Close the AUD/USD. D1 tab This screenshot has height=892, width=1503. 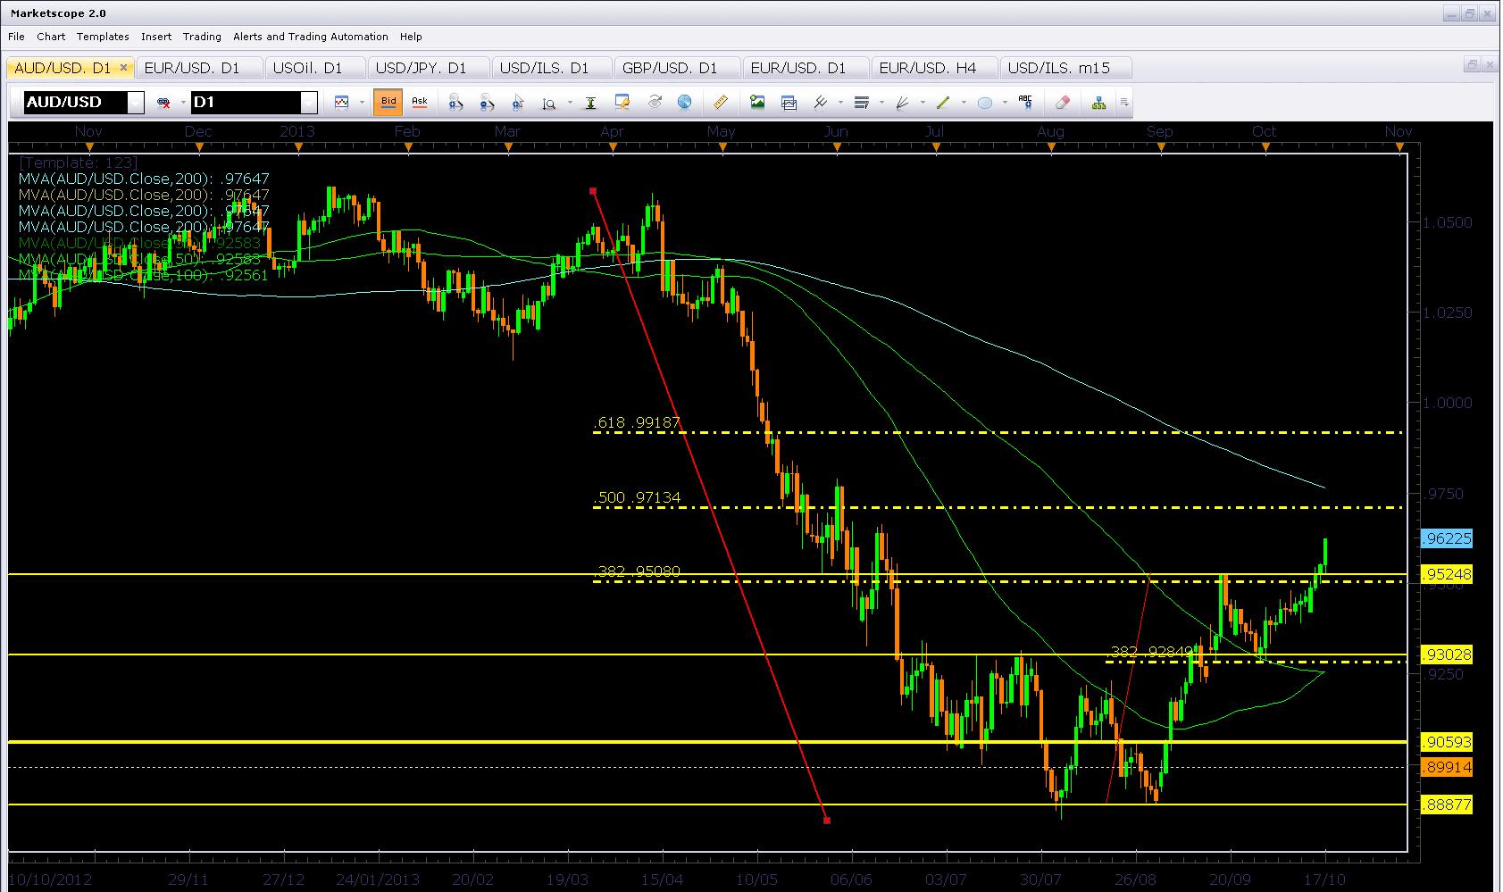coord(124,68)
